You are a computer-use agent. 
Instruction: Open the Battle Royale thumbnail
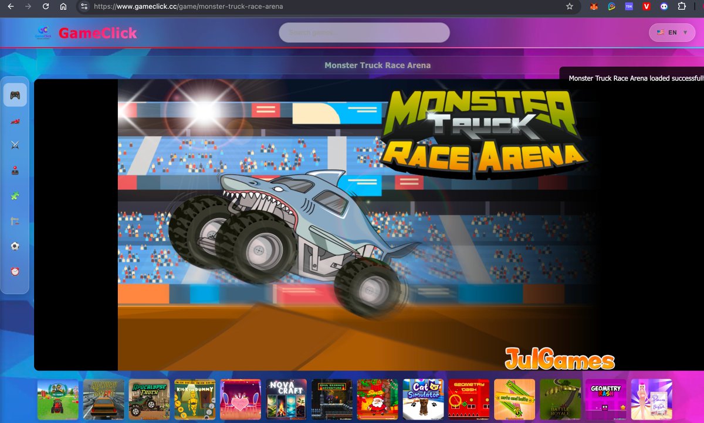[561, 399]
